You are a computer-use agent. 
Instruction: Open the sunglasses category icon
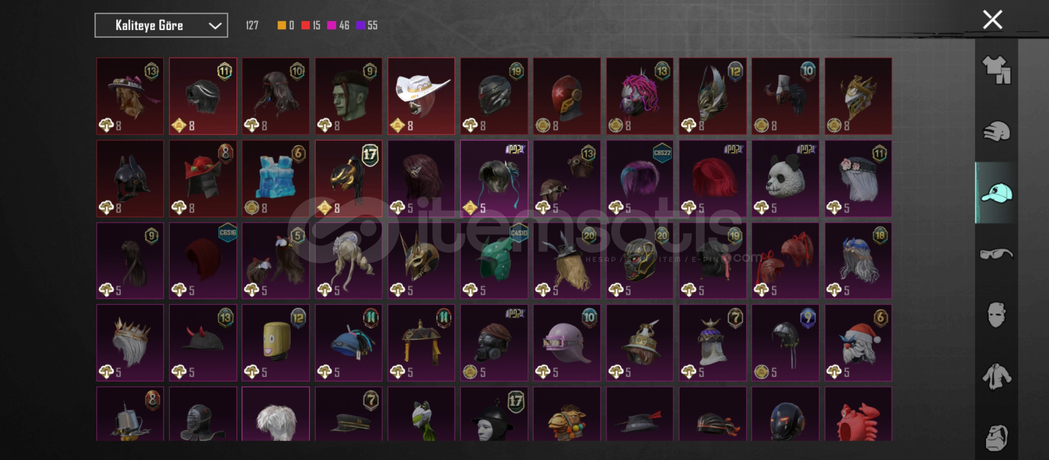pos(996,254)
